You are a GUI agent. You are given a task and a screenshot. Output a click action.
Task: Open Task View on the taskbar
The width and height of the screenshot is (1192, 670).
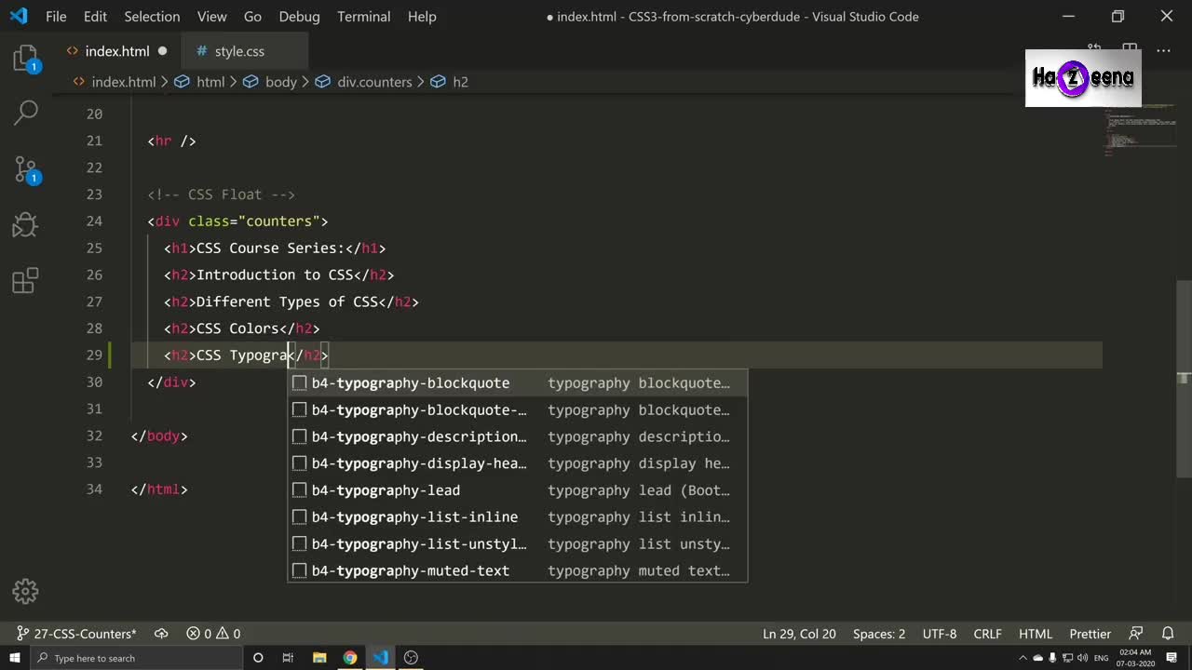[x=288, y=658]
